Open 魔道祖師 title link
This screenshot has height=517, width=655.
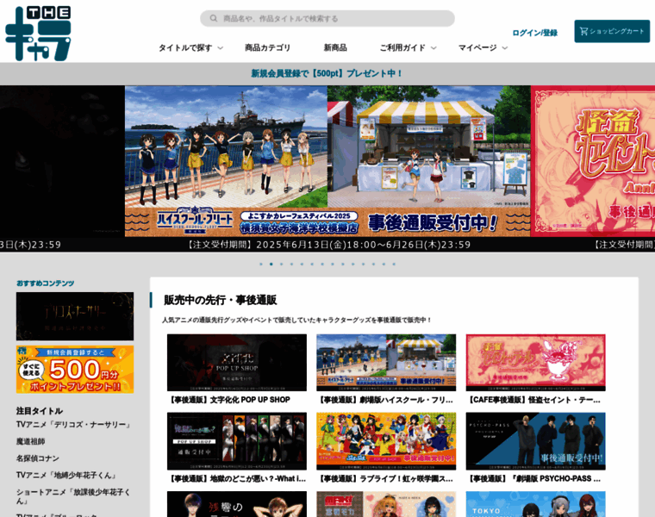point(30,441)
